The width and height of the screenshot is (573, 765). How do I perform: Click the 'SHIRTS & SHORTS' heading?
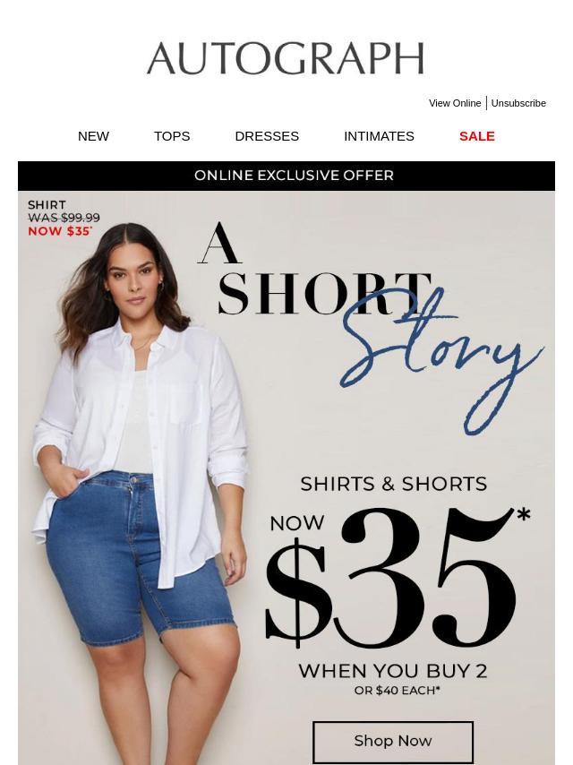pyautogui.click(x=394, y=484)
